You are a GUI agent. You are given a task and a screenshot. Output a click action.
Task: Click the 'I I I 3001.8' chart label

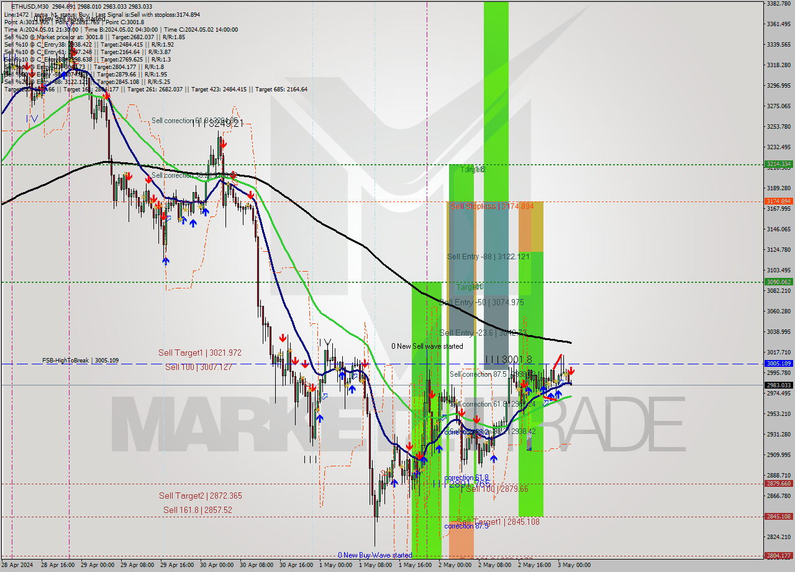coord(508,359)
